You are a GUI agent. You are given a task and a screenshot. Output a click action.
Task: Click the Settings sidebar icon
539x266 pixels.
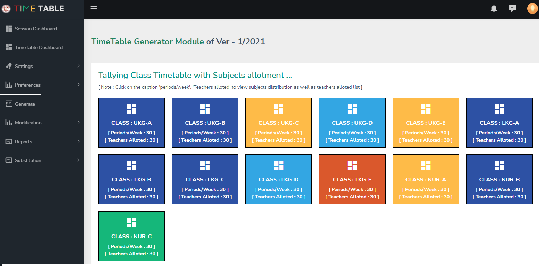pos(9,66)
